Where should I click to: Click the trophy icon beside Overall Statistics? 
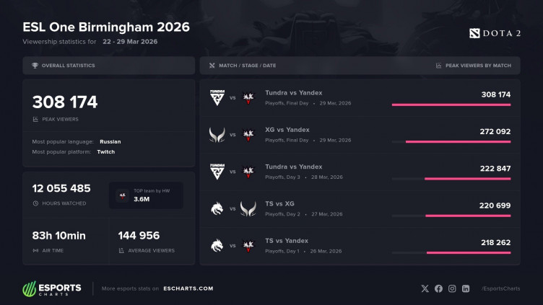click(35, 66)
